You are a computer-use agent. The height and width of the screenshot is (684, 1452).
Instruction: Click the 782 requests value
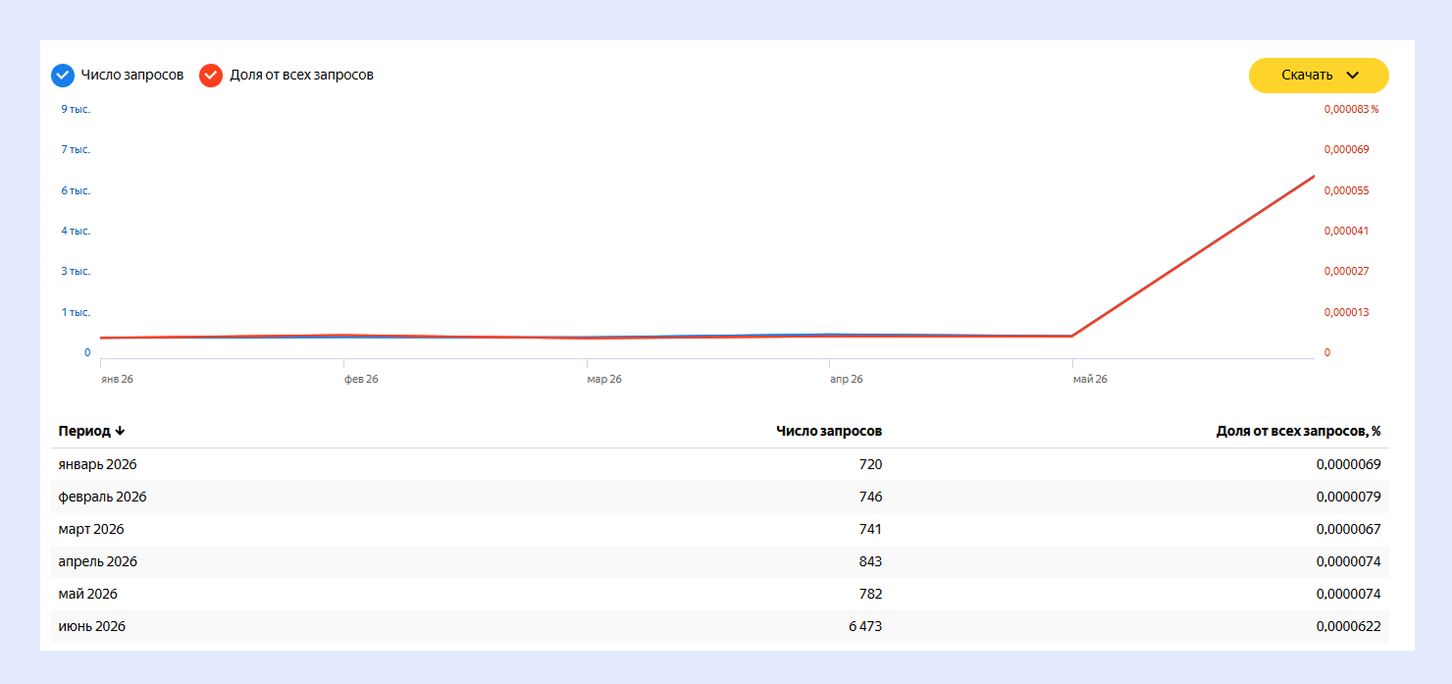pos(870,594)
